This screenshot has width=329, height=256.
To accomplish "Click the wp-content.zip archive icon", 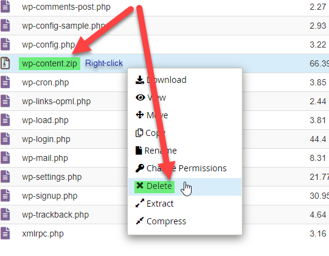I will [5, 63].
